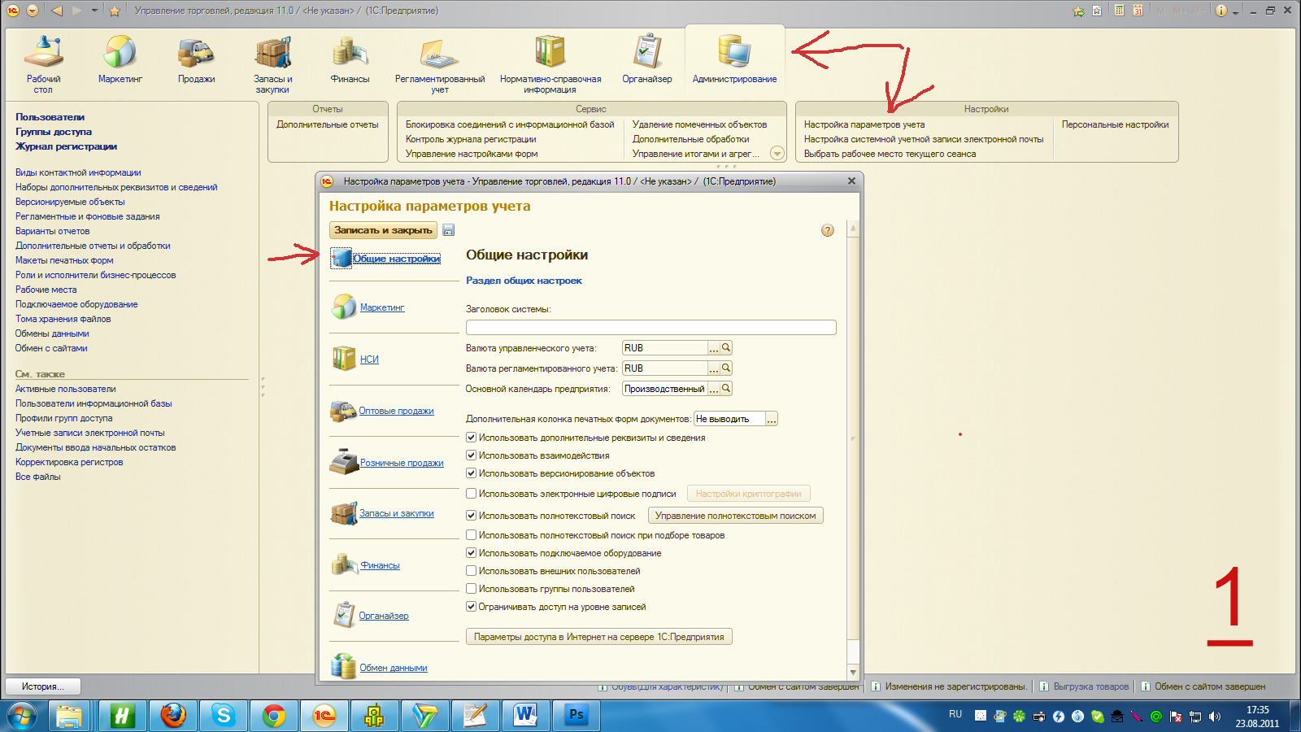Toggle Использовать версионирование объектов checkbox
Image resolution: width=1301 pixels, height=732 pixels.
tap(471, 473)
